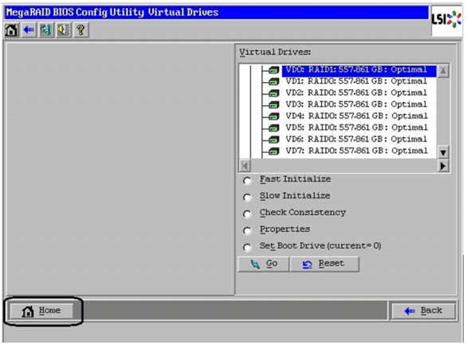This screenshot has width=467, height=353.
Task: Click the drive icon beside VD2
Action: 273,93
